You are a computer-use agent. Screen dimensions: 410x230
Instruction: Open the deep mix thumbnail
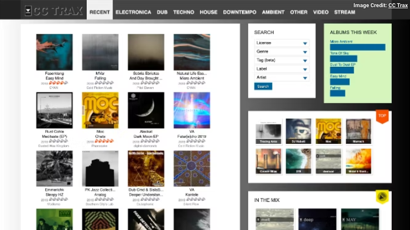click(x=317, y=220)
